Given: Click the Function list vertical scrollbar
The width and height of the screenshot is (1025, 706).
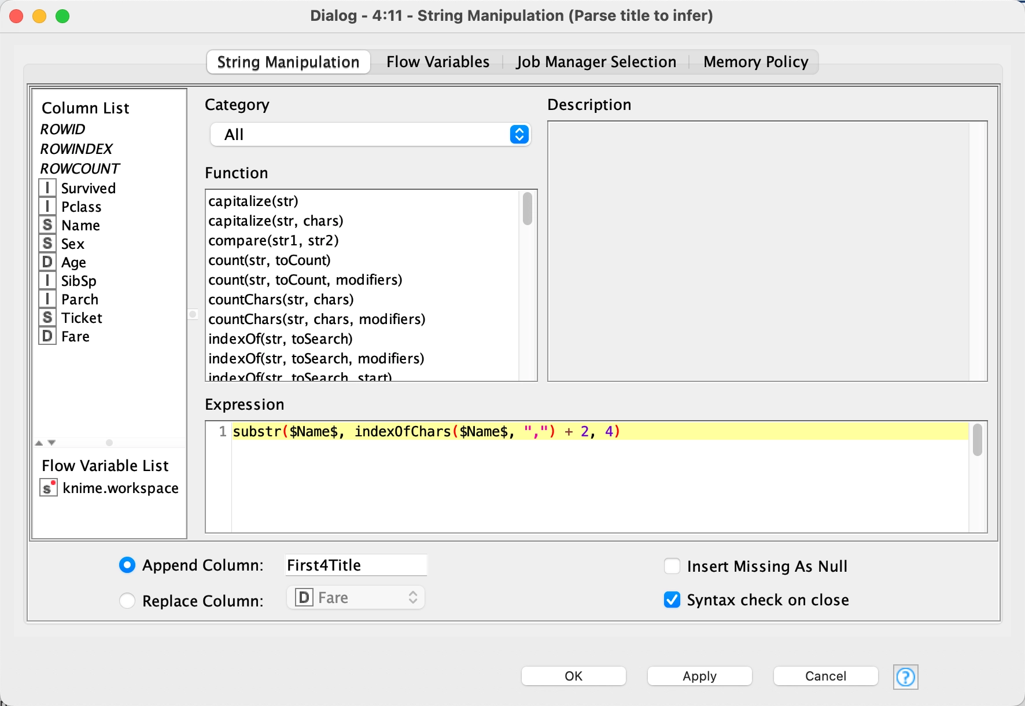Looking at the screenshot, I should [x=528, y=209].
